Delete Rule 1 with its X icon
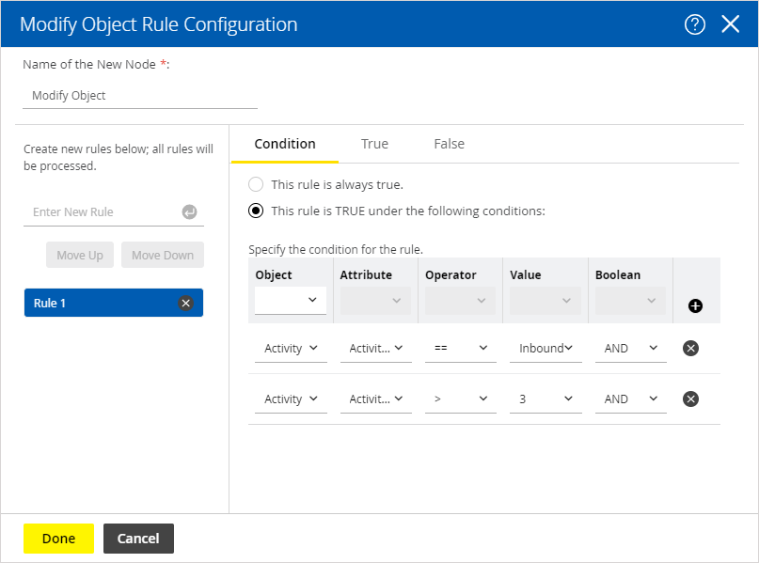The width and height of the screenshot is (759, 563). [x=185, y=303]
